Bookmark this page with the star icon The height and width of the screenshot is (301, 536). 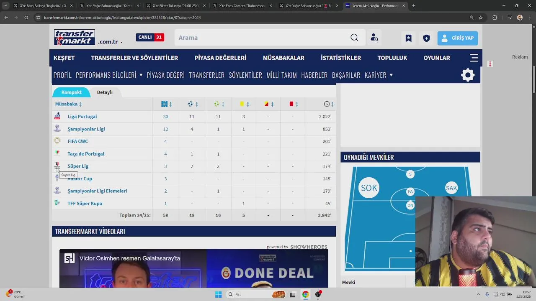tap(481, 18)
